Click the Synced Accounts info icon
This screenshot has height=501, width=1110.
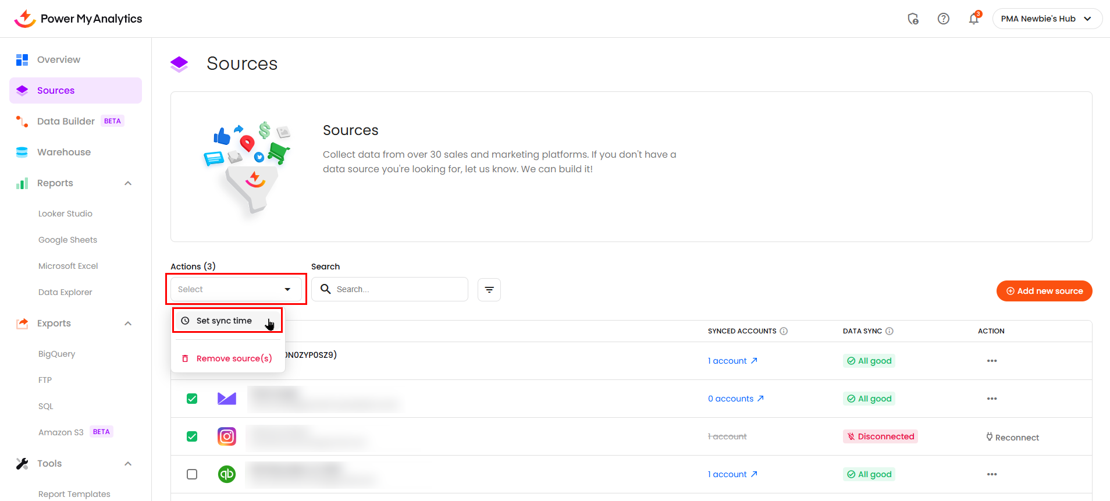coord(784,331)
